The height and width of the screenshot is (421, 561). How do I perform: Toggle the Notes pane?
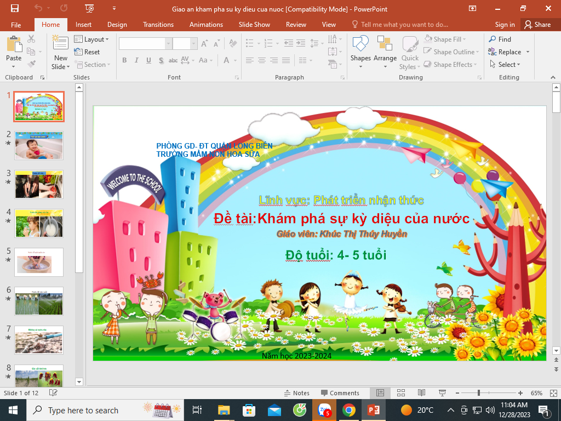296,393
